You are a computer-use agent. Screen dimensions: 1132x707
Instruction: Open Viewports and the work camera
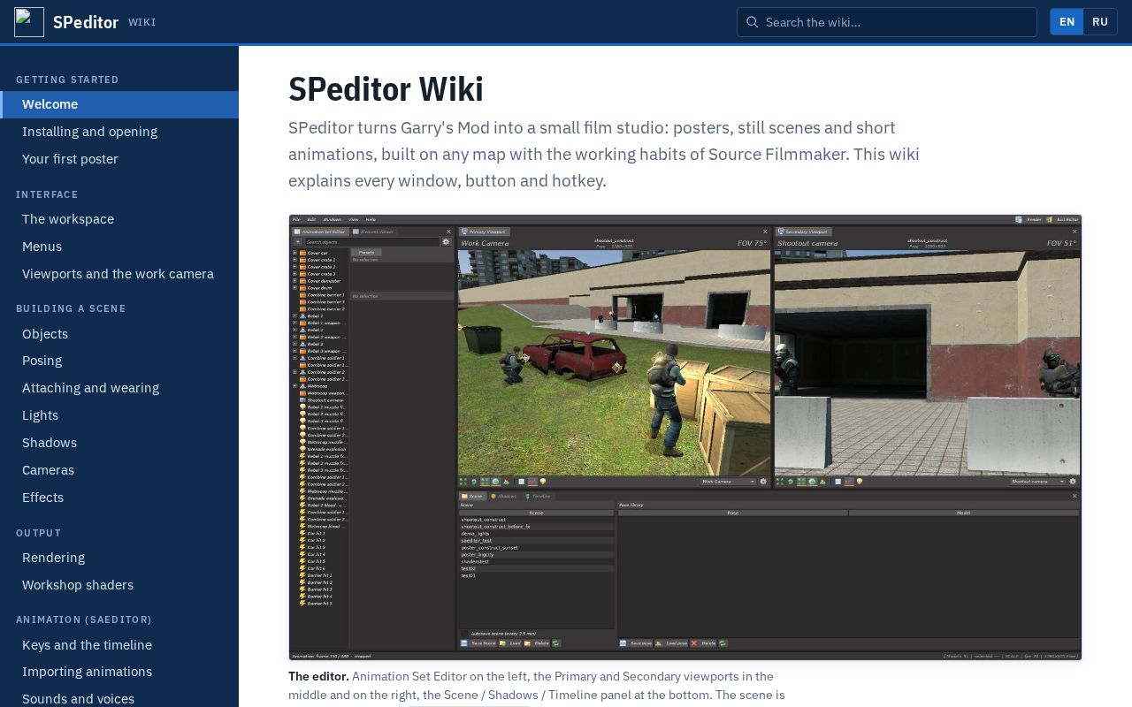[x=119, y=274]
